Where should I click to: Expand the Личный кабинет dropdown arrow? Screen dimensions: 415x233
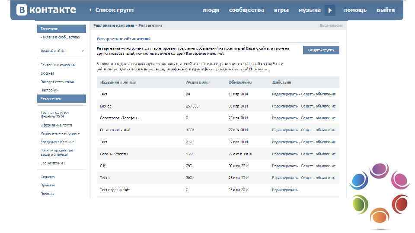(x=83, y=51)
